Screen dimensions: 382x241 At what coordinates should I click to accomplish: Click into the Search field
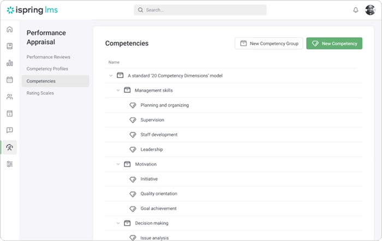click(x=200, y=10)
